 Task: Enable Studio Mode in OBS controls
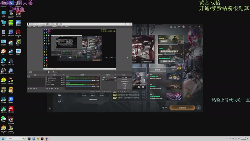[x=124, y=84]
